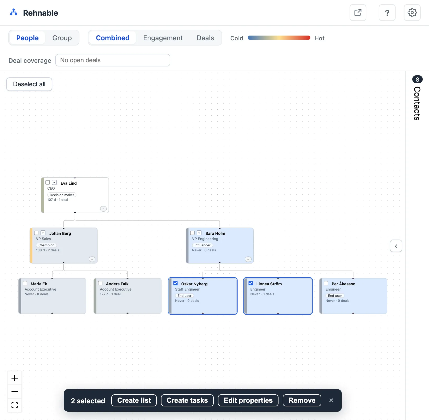
Task: Click the Rehnable org chart logo icon
Action: [x=14, y=12]
